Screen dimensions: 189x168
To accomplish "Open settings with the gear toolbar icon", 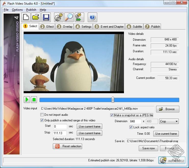I will click(x=59, y=17).
